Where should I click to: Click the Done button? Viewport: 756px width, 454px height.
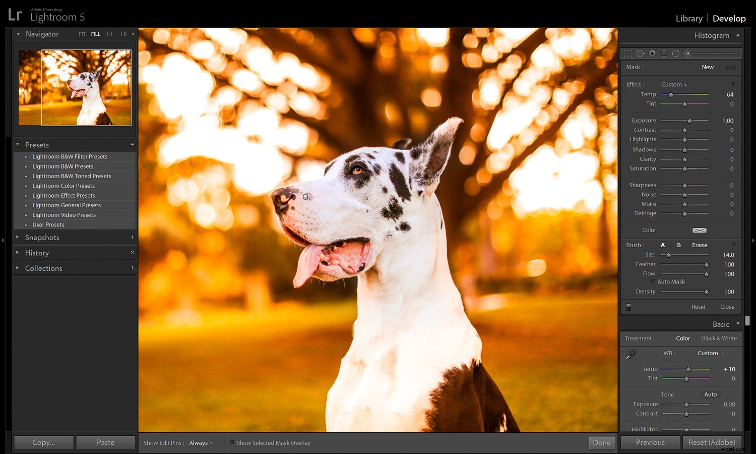tap(602, 442)
